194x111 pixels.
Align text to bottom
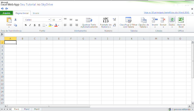(x=77, y=20)
